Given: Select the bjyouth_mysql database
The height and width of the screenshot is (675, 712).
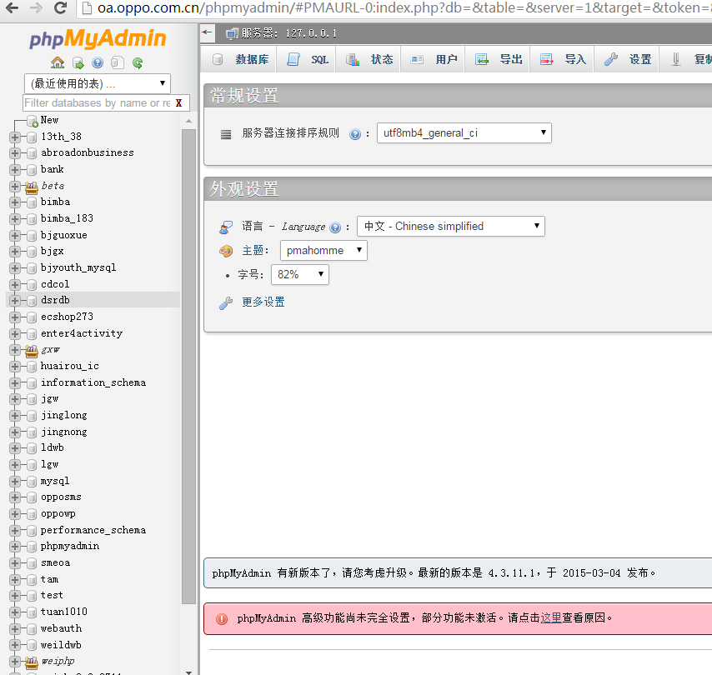Looking at the screenshot, I should (x=78, y=267).
